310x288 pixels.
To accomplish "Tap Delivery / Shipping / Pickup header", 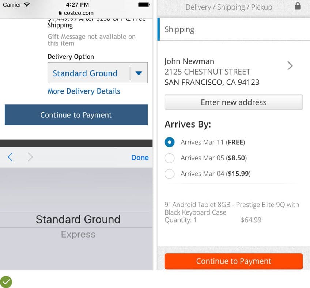I will 228,7.
